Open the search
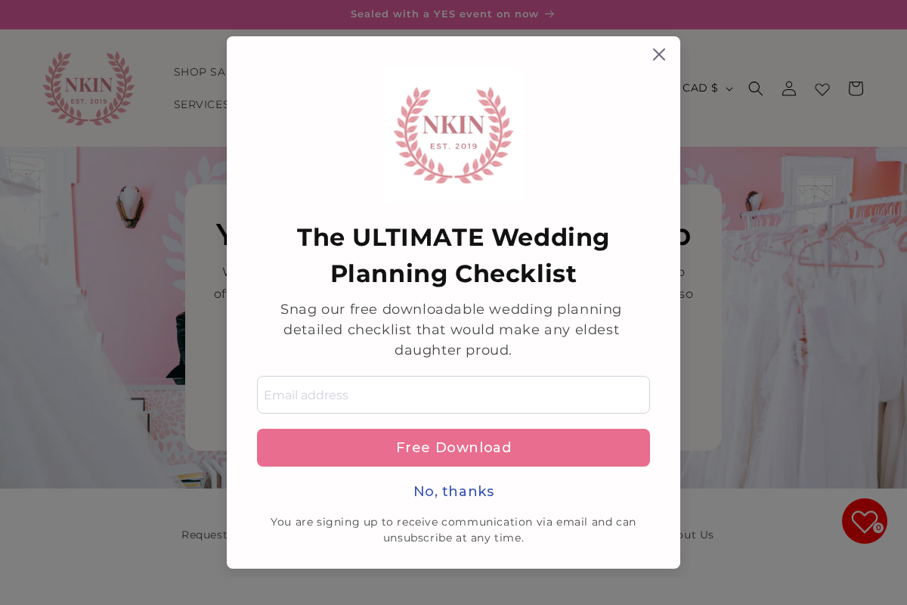This screenshot has width=907, height=605. tap(755, 88)
